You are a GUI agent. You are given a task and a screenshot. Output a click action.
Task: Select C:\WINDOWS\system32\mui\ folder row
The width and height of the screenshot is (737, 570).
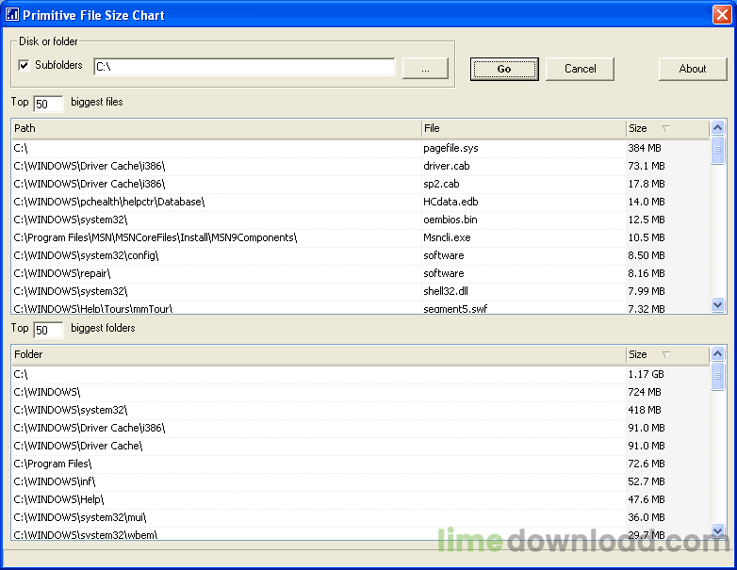[x=361, y=517]
